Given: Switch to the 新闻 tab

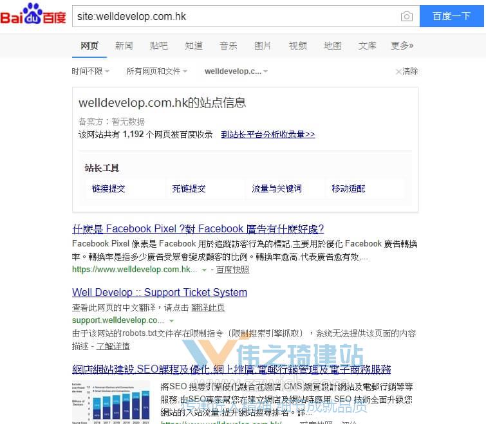Looking at the screenshot, I should pos(124,46).
